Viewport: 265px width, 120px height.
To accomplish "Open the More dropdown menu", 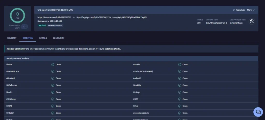I will pyautogui.click(x=251, y=10).
